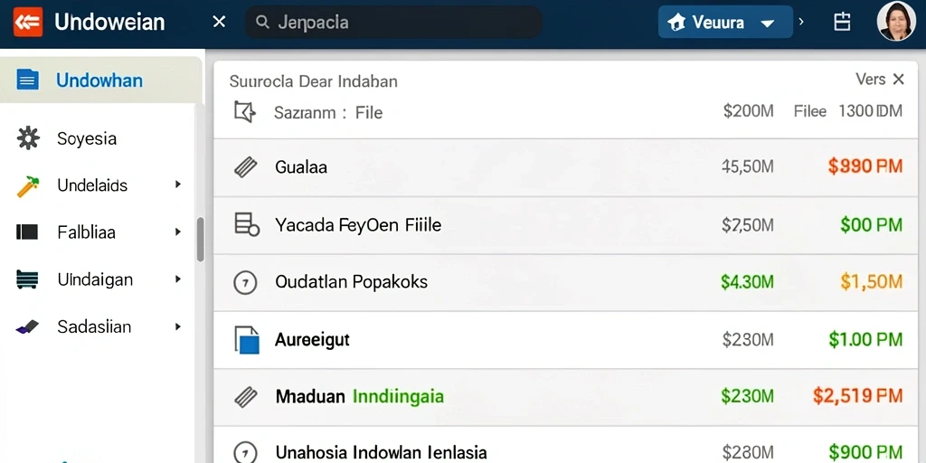Screen dimensions: 926x463
Task: Click the hammer icon beside Undelaids
Action: (x=28, y=186)
